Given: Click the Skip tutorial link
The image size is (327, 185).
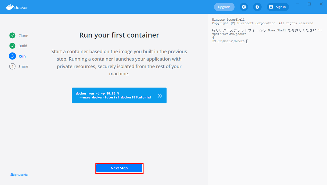Looking at the screenshot, I should (x=19, y=175).
